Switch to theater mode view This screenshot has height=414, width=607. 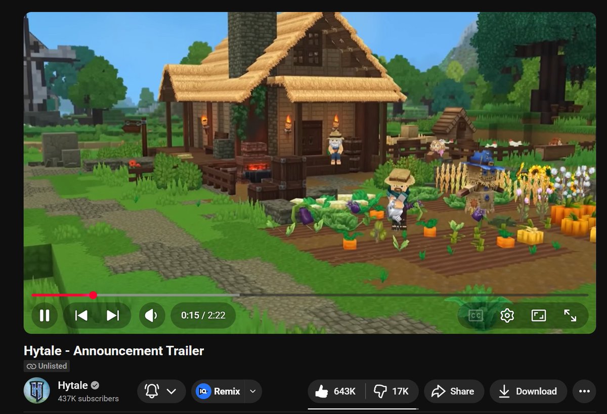pos(539,315)
